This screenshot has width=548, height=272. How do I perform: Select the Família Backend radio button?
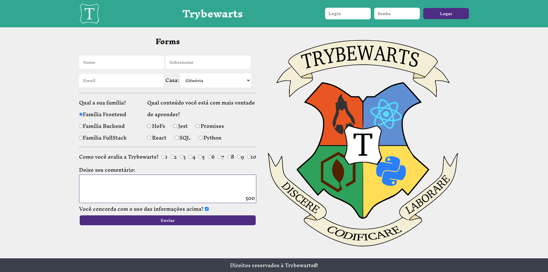point(81,126)
